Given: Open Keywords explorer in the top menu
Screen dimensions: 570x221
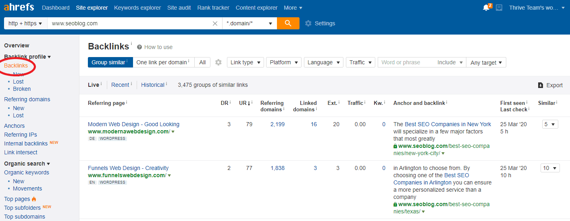Looking at the screenshot, I should tap(137, 8).
